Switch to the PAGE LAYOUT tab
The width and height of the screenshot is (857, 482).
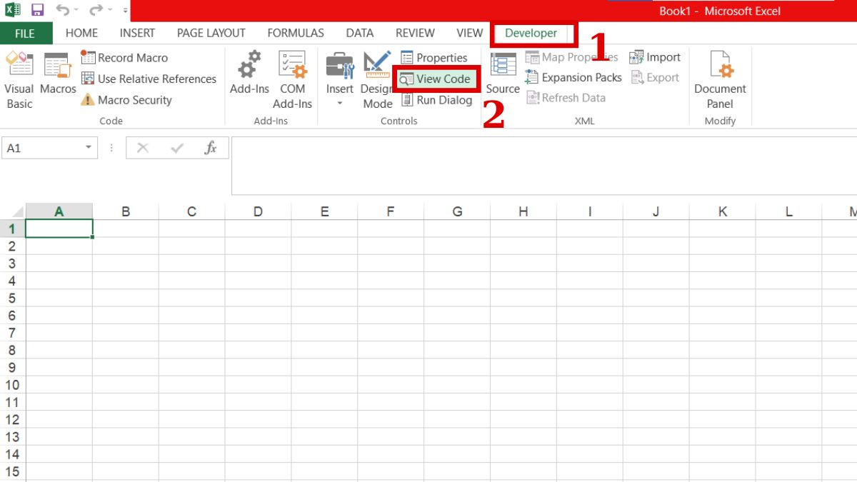pyautogui.click(x=211, y=33)
